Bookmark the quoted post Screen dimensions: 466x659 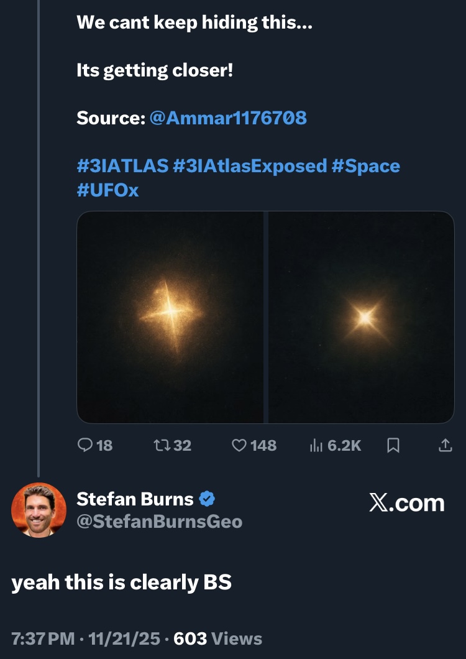click(393, 445)
